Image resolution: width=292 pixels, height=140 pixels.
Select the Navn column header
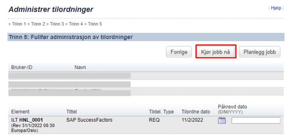coord(80,67)
